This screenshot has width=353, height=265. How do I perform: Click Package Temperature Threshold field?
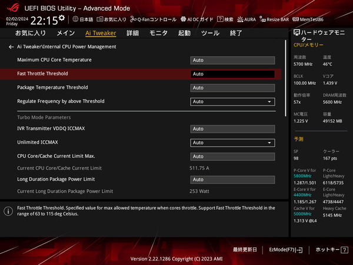tap(232, 88)
